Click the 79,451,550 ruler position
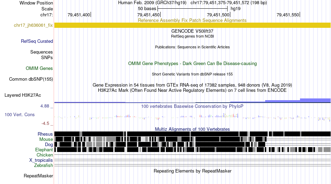This screenshot has width=331, height=184. [x=288, y=15]
